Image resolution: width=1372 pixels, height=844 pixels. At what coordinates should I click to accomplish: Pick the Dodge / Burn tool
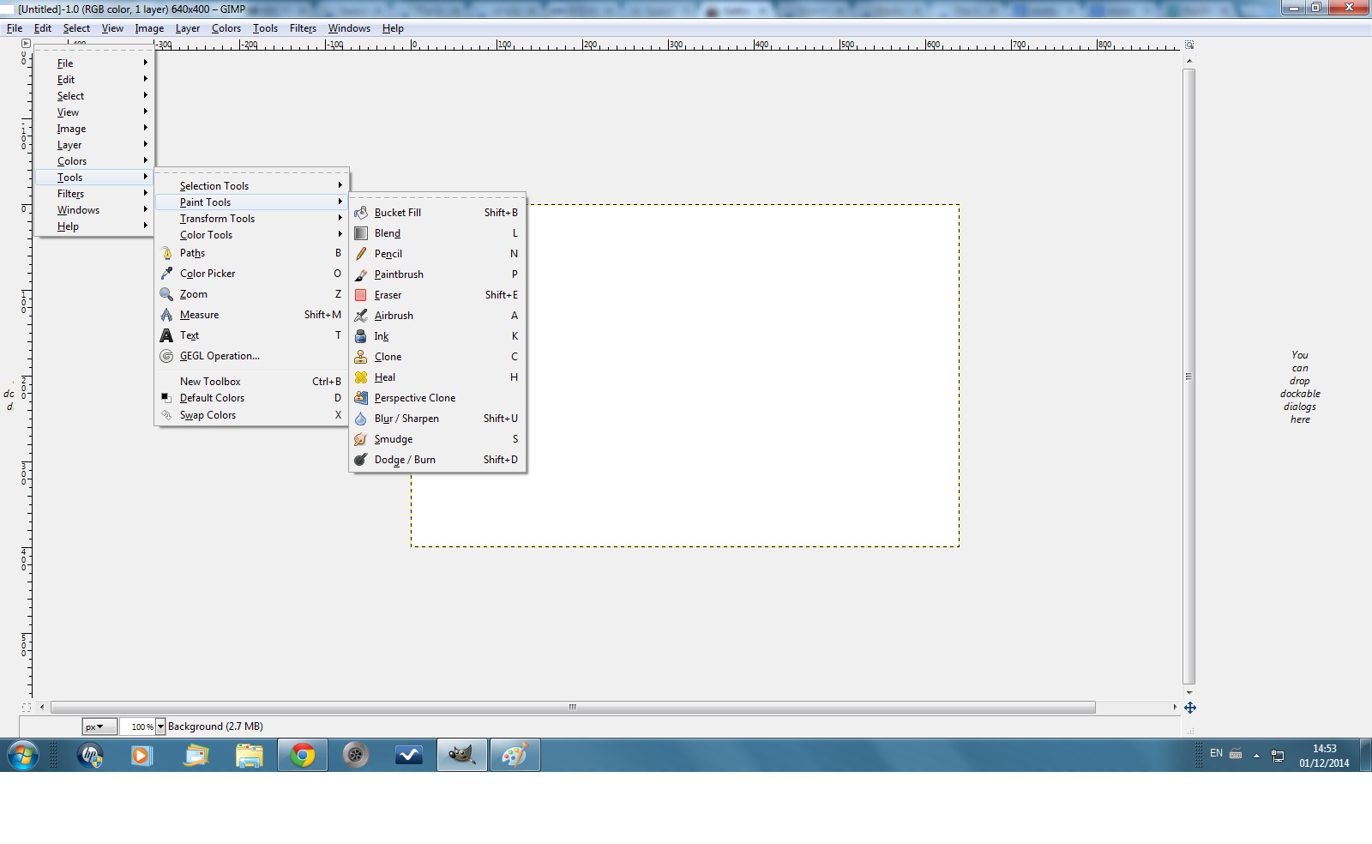[437, 460]
